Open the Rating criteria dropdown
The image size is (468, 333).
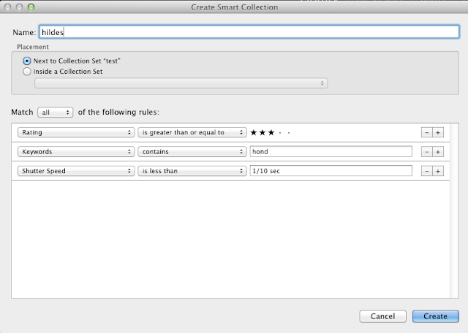(x=76, y=133)
